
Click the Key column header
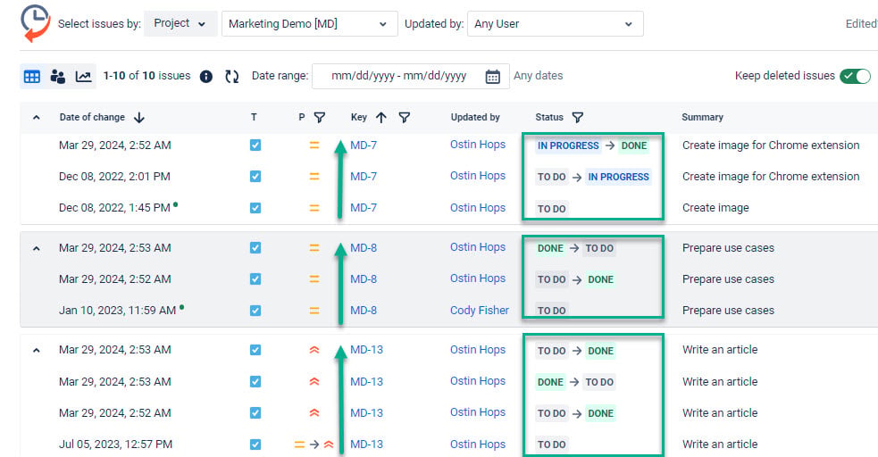359,118
